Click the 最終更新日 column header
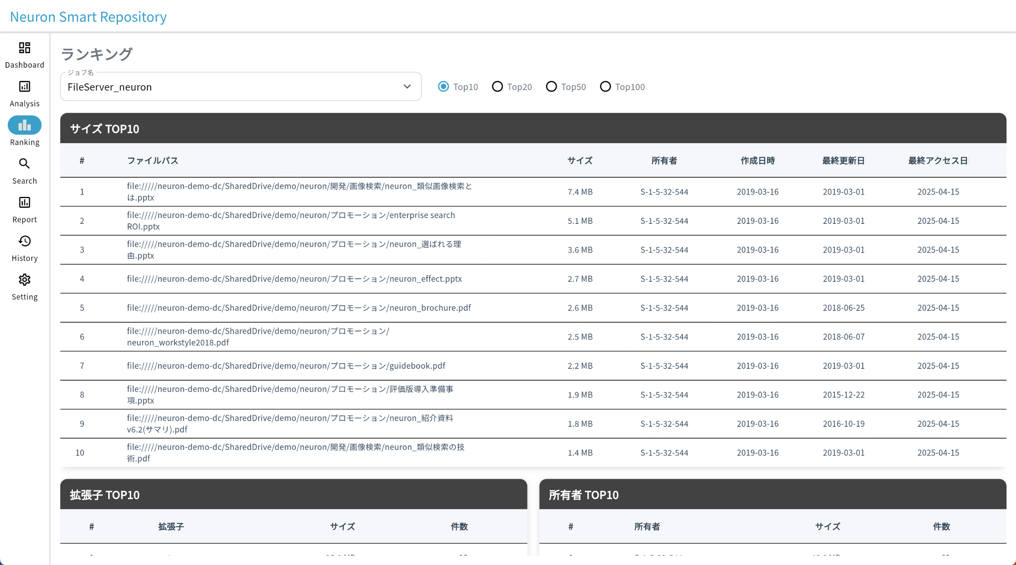 [x=843, y=161]
